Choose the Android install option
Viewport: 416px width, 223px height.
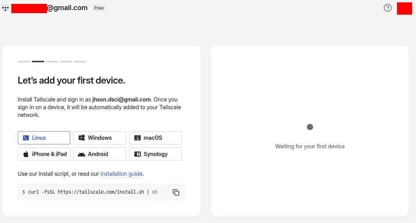point(99,154)
